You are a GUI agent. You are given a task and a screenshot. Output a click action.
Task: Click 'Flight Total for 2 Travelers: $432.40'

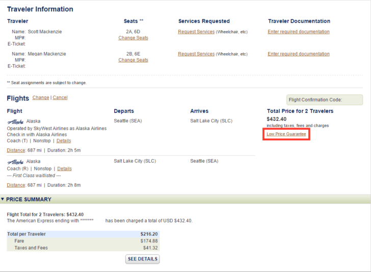tap(45, 215)
